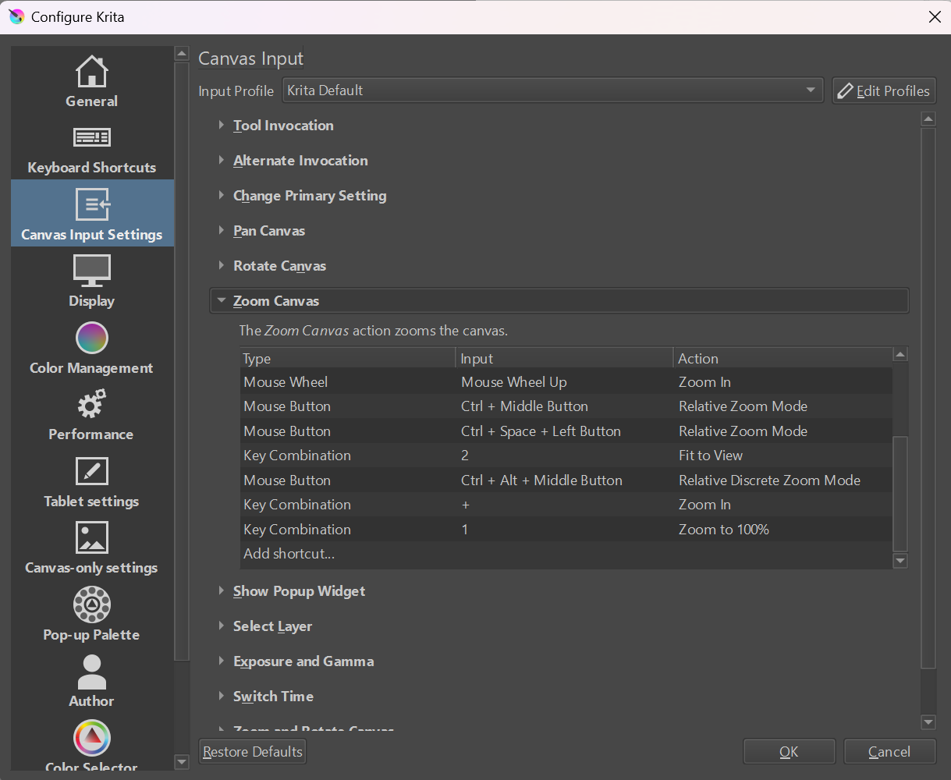
Task: Open Keyboard Shortcuts settings
Action: tap(92, 148)
